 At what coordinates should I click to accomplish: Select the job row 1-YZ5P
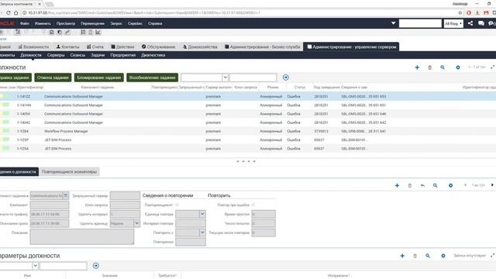[x=248, y=139]
